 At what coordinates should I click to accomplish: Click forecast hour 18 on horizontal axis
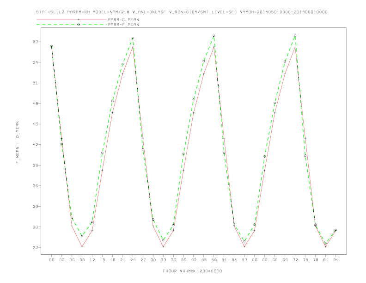tap(112, 260)
